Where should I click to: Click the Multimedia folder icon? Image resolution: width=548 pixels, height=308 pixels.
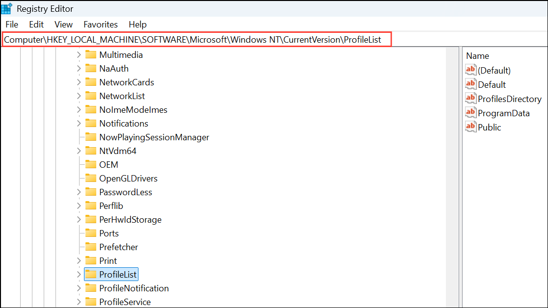pos(91,54)
